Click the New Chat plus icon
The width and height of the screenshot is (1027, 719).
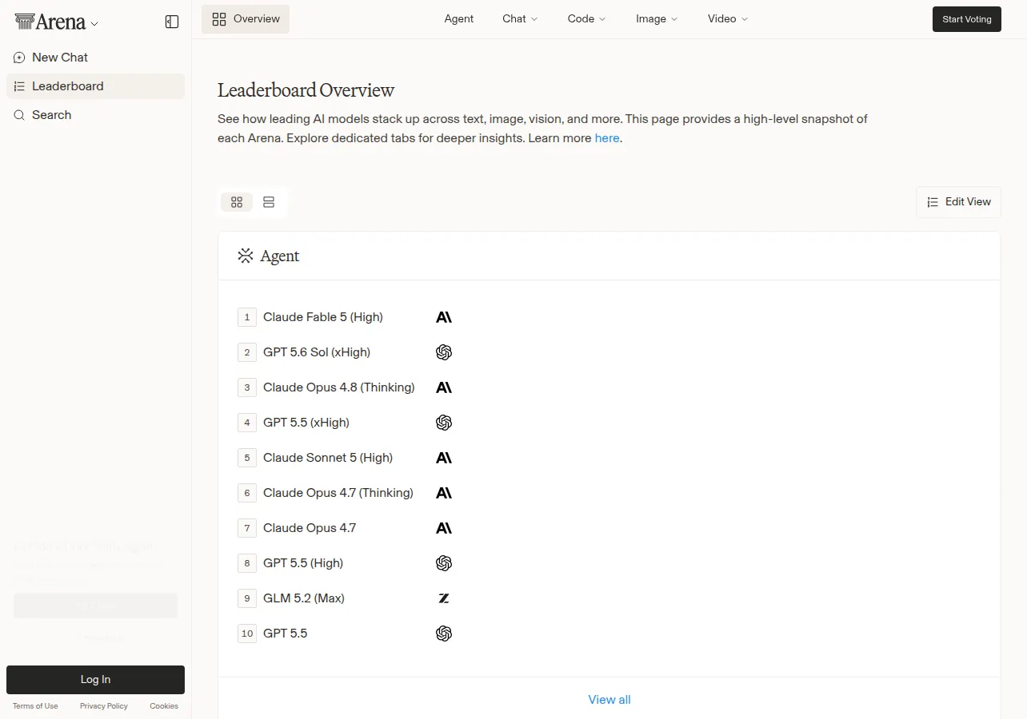tap(19, 58)
